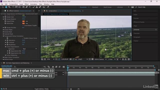This screenshot has width=160, height=90.
Task: Select the Hand tool
Action: [6, 7]
